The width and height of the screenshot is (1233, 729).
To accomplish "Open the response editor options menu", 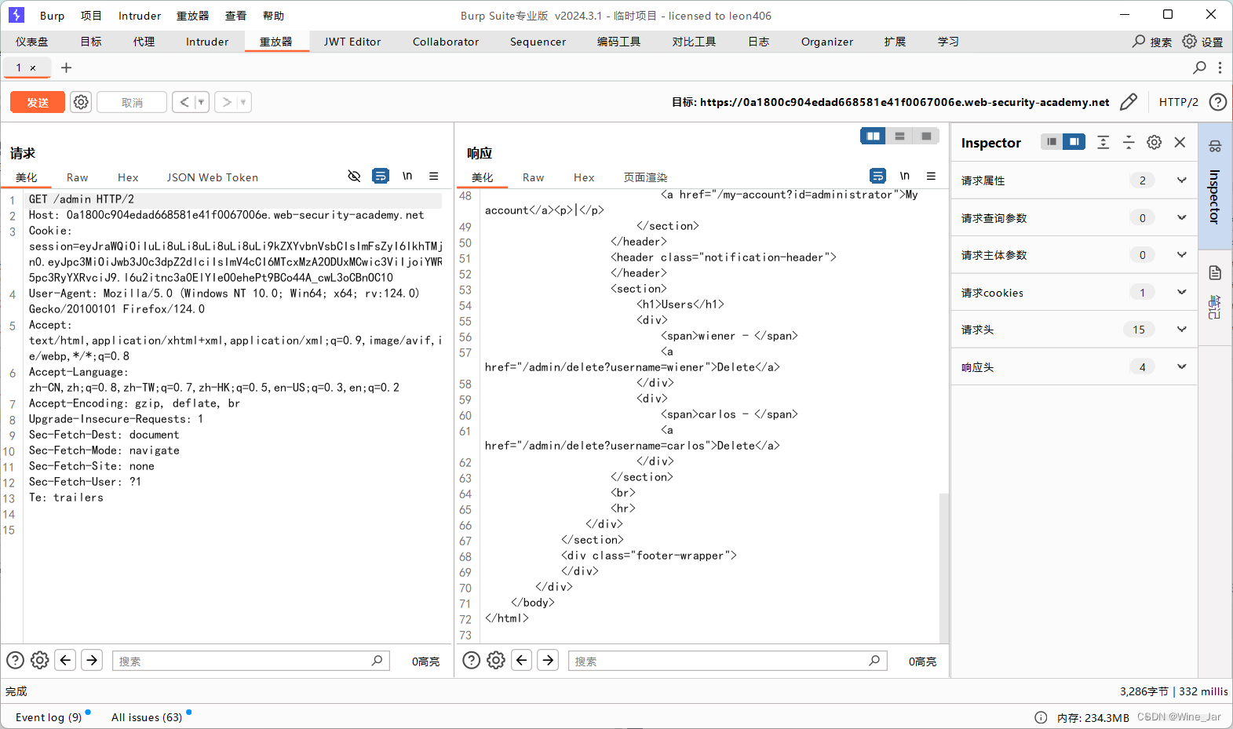I will pos(931,176).
